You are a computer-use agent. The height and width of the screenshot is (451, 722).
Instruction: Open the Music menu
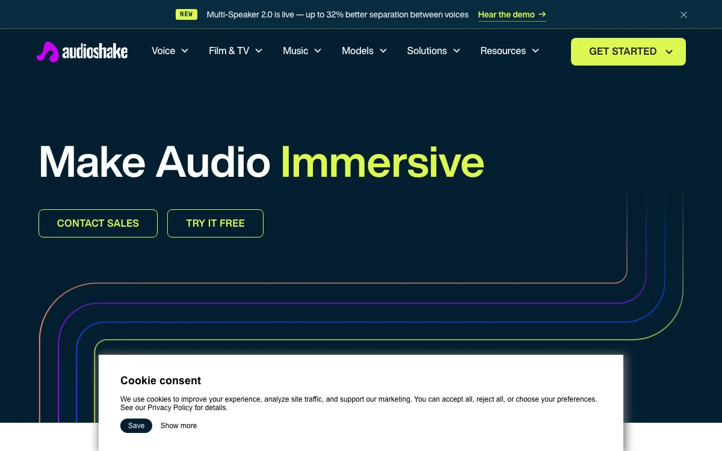302,51
